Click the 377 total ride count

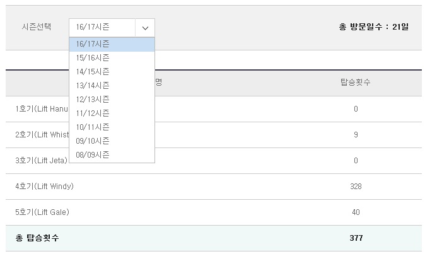356,238
